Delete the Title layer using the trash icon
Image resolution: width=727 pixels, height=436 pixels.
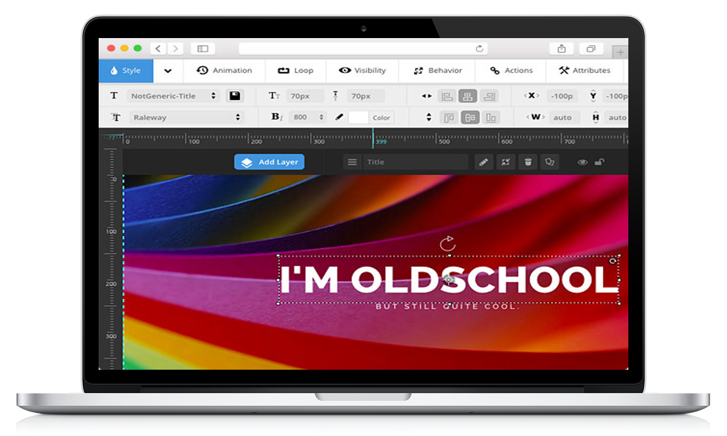pos(528,162)
